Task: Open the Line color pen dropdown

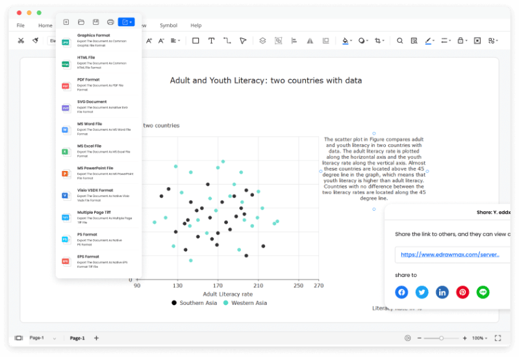Action: coord(429,41)
